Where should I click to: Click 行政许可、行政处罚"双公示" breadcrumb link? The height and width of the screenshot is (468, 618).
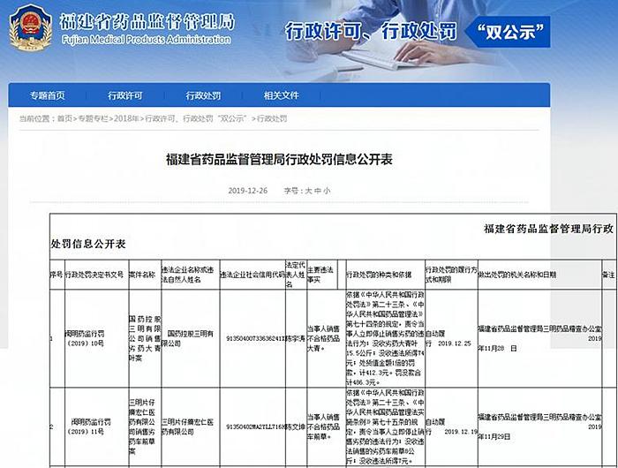[x=196, y=118]
